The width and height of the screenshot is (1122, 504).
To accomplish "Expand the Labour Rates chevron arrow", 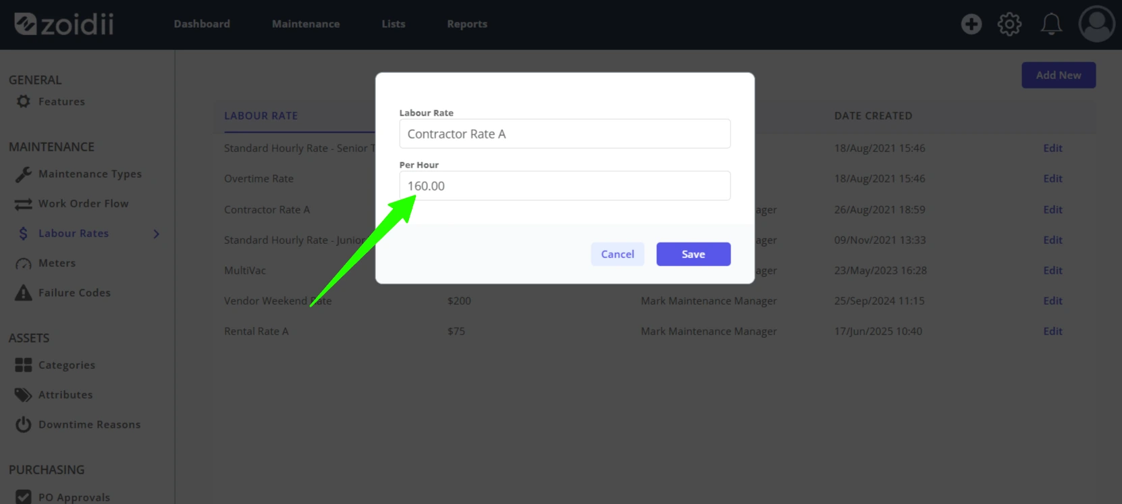I will [x=157, y=234].
